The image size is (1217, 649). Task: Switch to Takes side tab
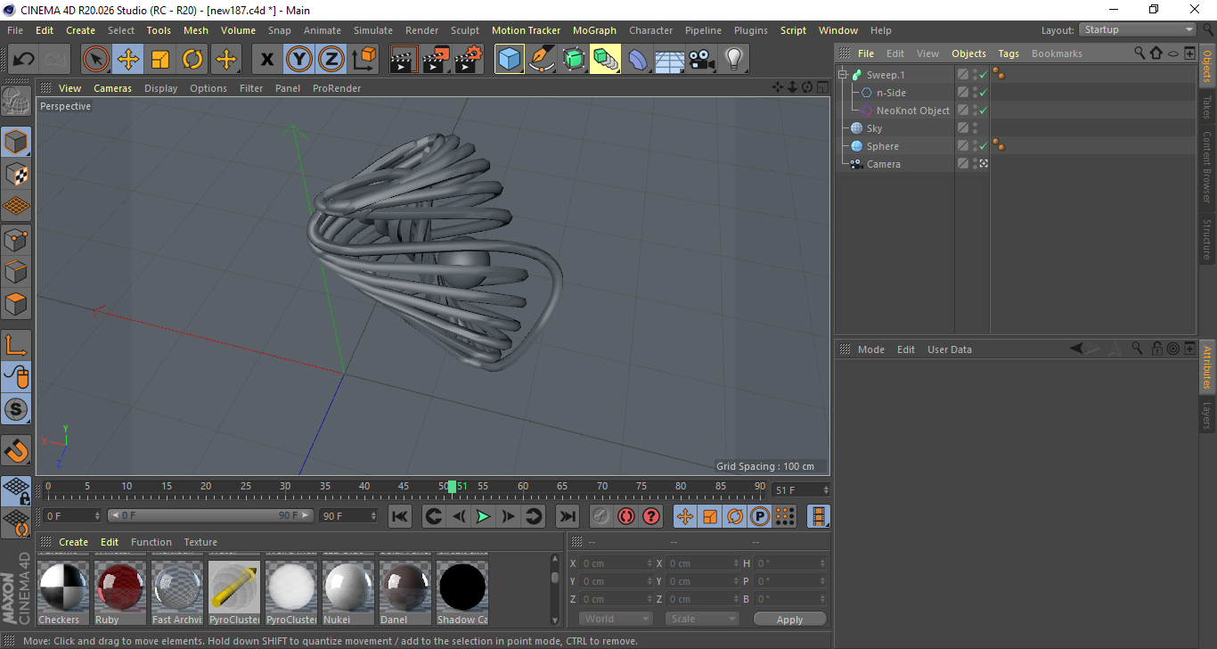[x=1207, y=108]
